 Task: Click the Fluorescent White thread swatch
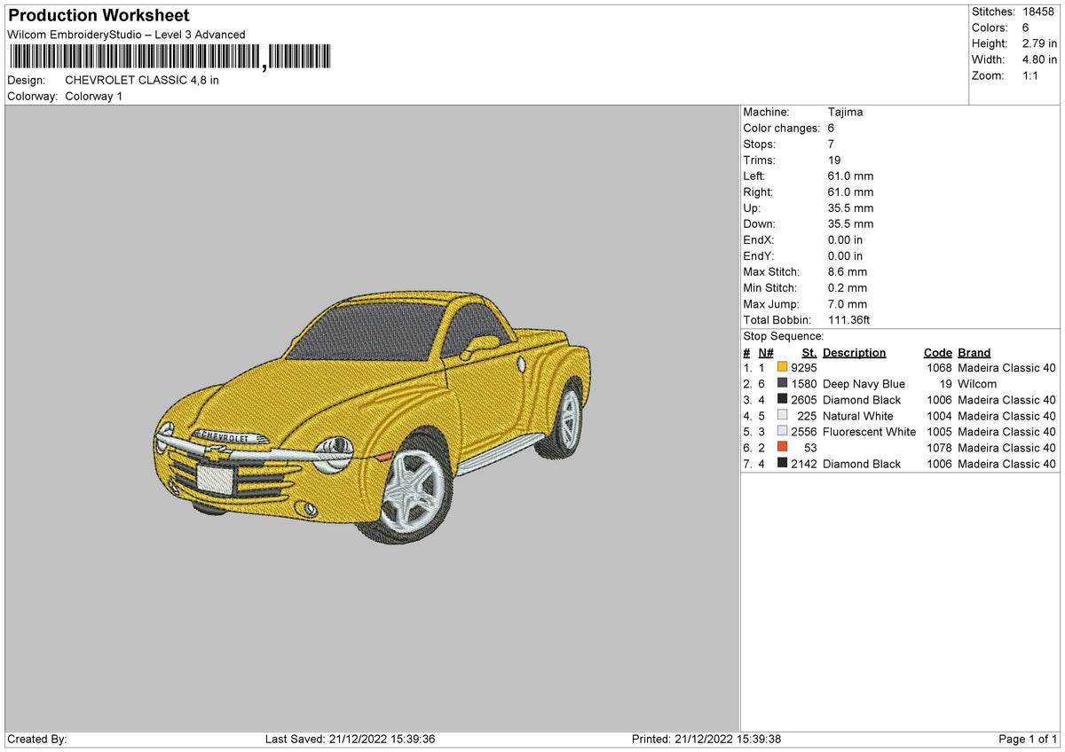coord(782,432)
